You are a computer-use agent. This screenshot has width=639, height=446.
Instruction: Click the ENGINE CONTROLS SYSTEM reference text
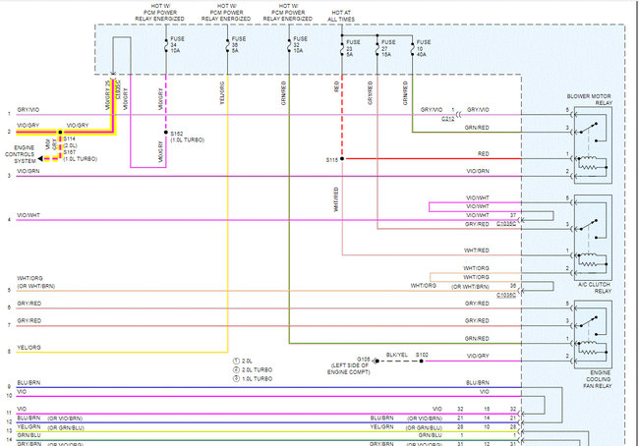coord(20,154)
